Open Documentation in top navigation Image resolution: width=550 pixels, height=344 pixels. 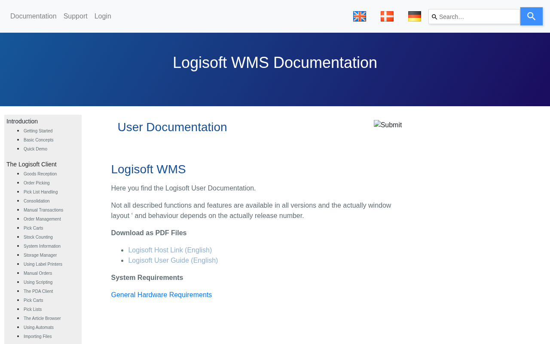[34, 16]
